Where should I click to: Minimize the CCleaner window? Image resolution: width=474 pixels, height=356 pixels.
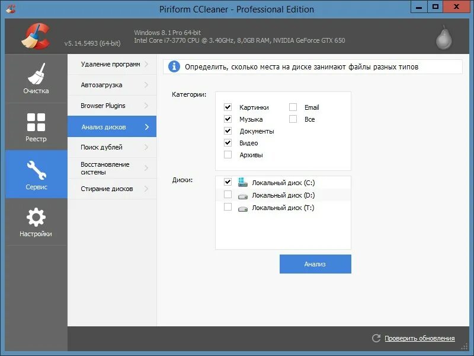[x=419, y=7]
